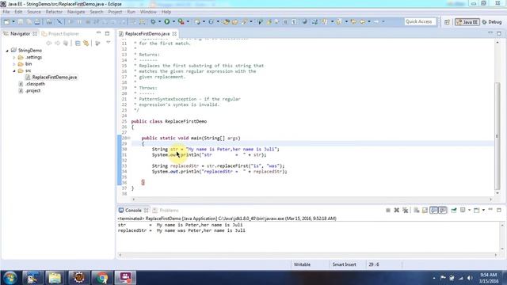Minimize the Console panel

[490, 210]
